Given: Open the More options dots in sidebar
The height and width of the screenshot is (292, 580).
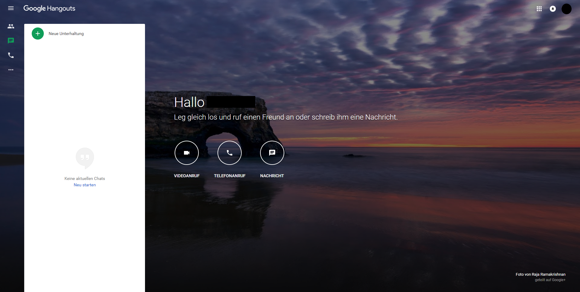Looking at the screenshot, I should (11, 70).
